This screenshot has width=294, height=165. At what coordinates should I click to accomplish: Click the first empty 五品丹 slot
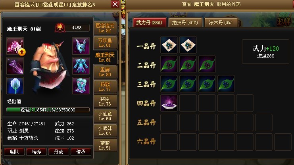click(169, 123)
